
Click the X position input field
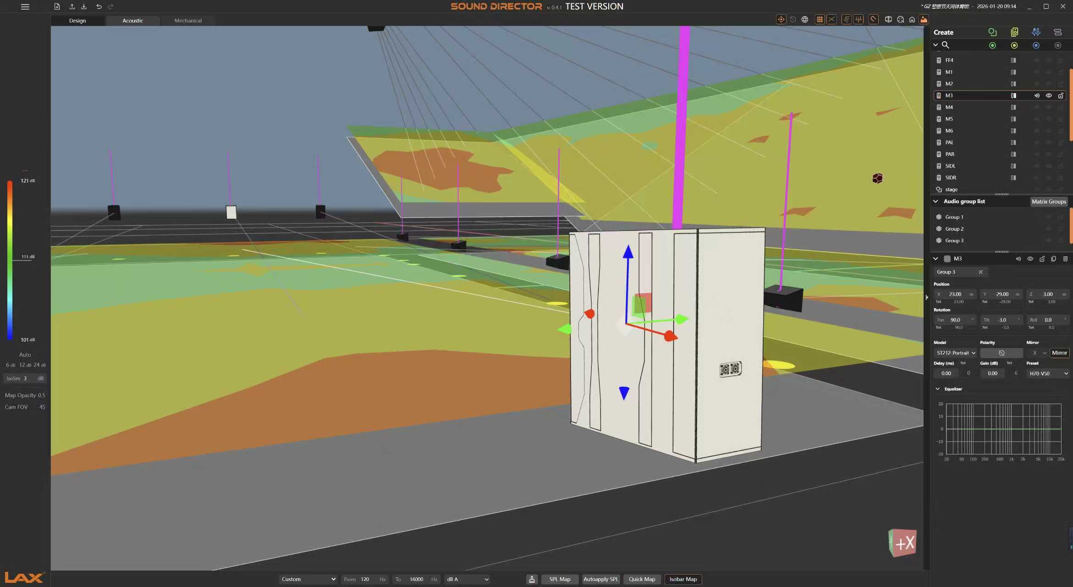pos(955,294)
